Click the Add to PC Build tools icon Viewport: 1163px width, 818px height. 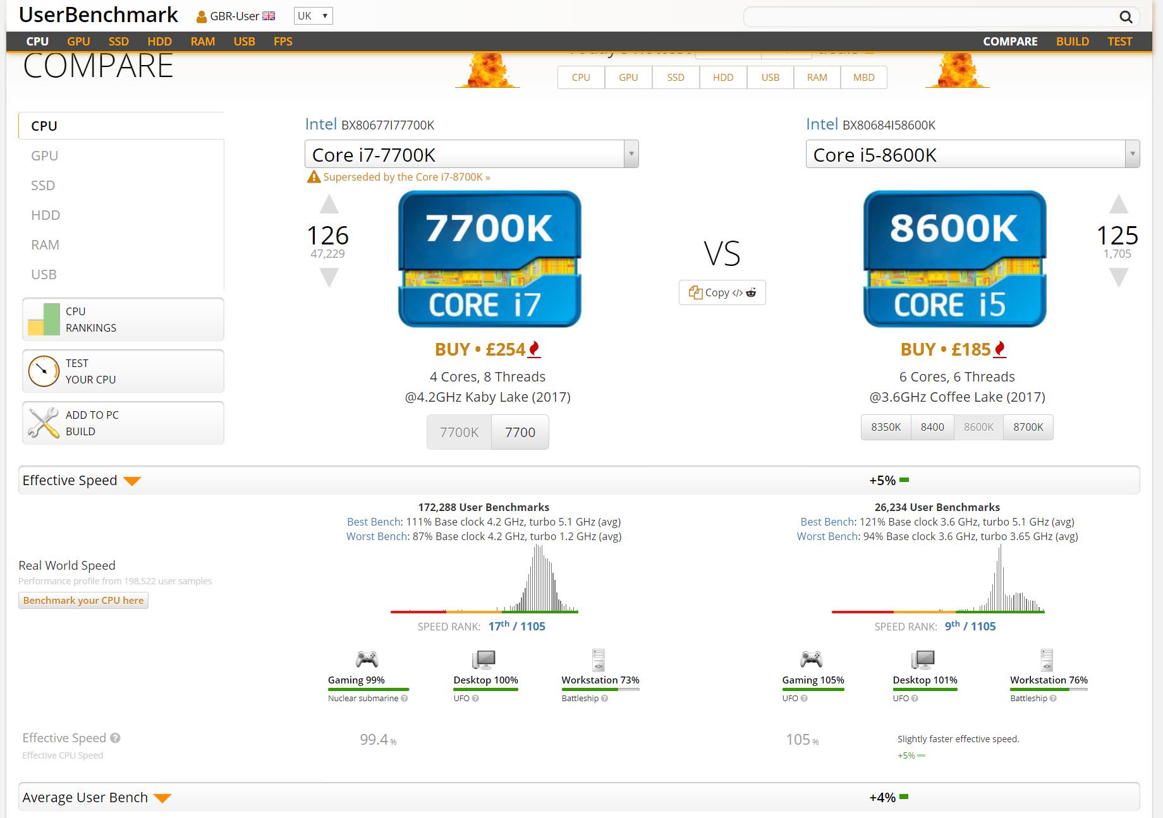coord(44,423)
